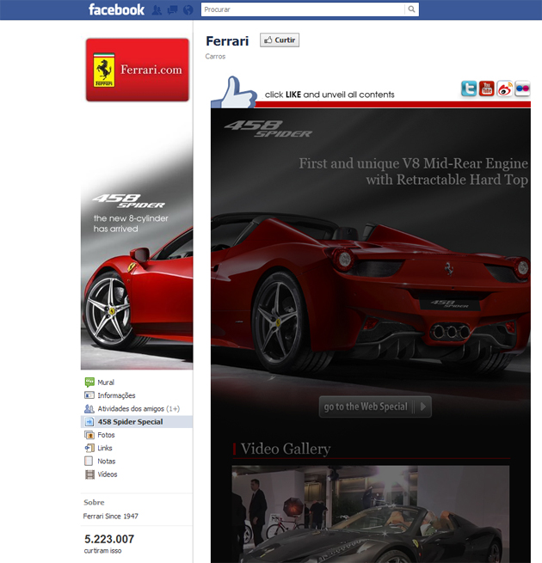Click the Mural speech bubble icon
This screenshot has height=563, width=542.
click(89, 382)
